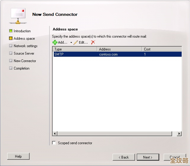Expand the Add button dropdown arrow

[x=71, y=43]
